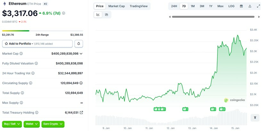Open the chart calendar date picker

point(241,6)
